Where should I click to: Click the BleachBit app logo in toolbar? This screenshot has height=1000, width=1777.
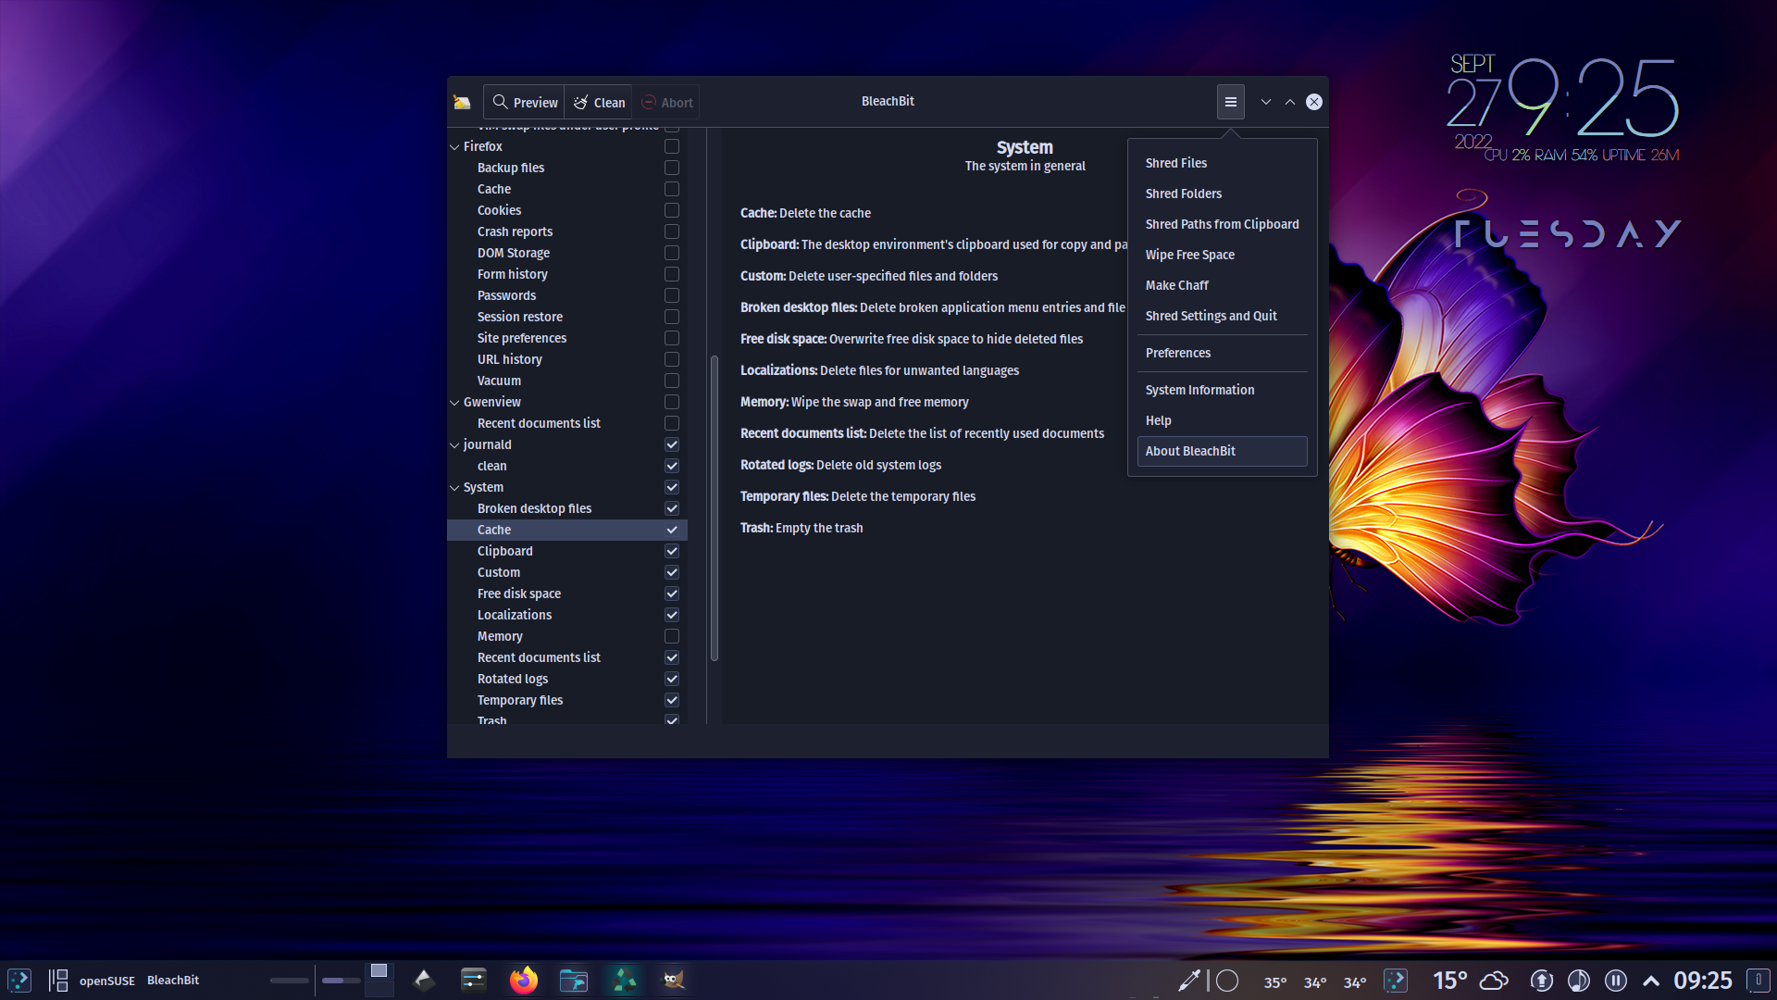(x=462, y=102)
